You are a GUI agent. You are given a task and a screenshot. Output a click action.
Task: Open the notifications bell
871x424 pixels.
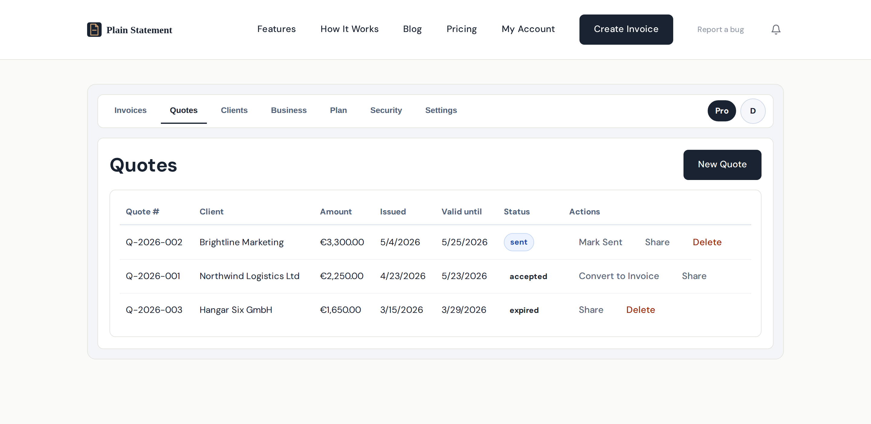pos(776,30)
